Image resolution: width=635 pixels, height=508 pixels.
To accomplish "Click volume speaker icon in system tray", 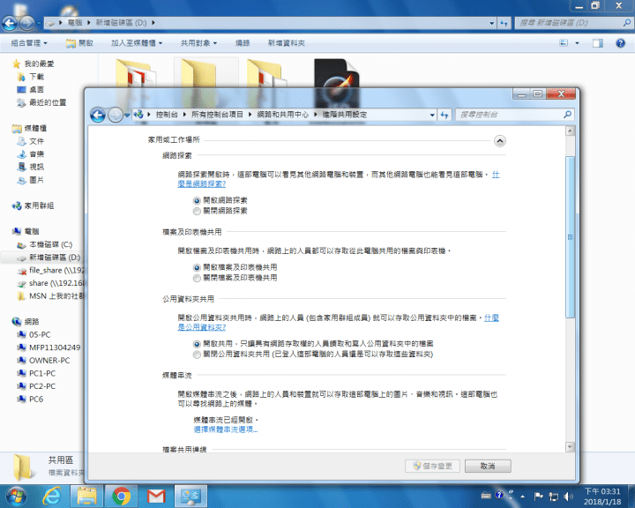I will [568, 497].
